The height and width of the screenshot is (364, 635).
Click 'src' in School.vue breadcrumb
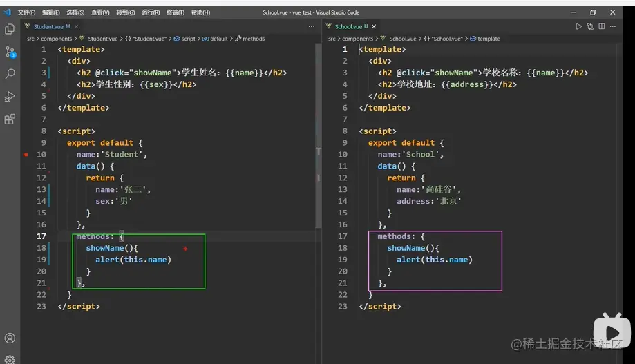coord(332,39)
